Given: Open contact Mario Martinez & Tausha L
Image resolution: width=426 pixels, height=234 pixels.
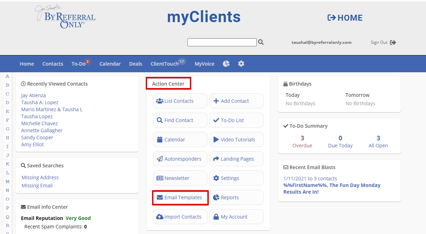Looking at the screenshot, I should [x=52, y=109].
